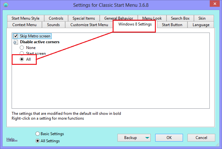Open the Backup dropdown arrow
This screenshot has width=222, height=149.
(x=147, y=138)
